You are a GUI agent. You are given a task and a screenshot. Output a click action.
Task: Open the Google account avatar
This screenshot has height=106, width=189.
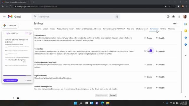(185, 16)
